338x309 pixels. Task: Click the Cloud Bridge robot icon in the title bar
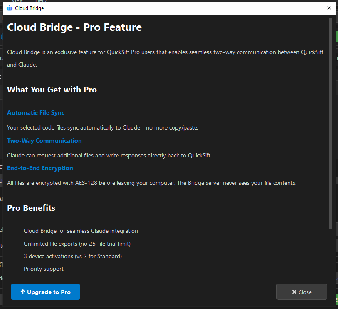click(9, 8)
